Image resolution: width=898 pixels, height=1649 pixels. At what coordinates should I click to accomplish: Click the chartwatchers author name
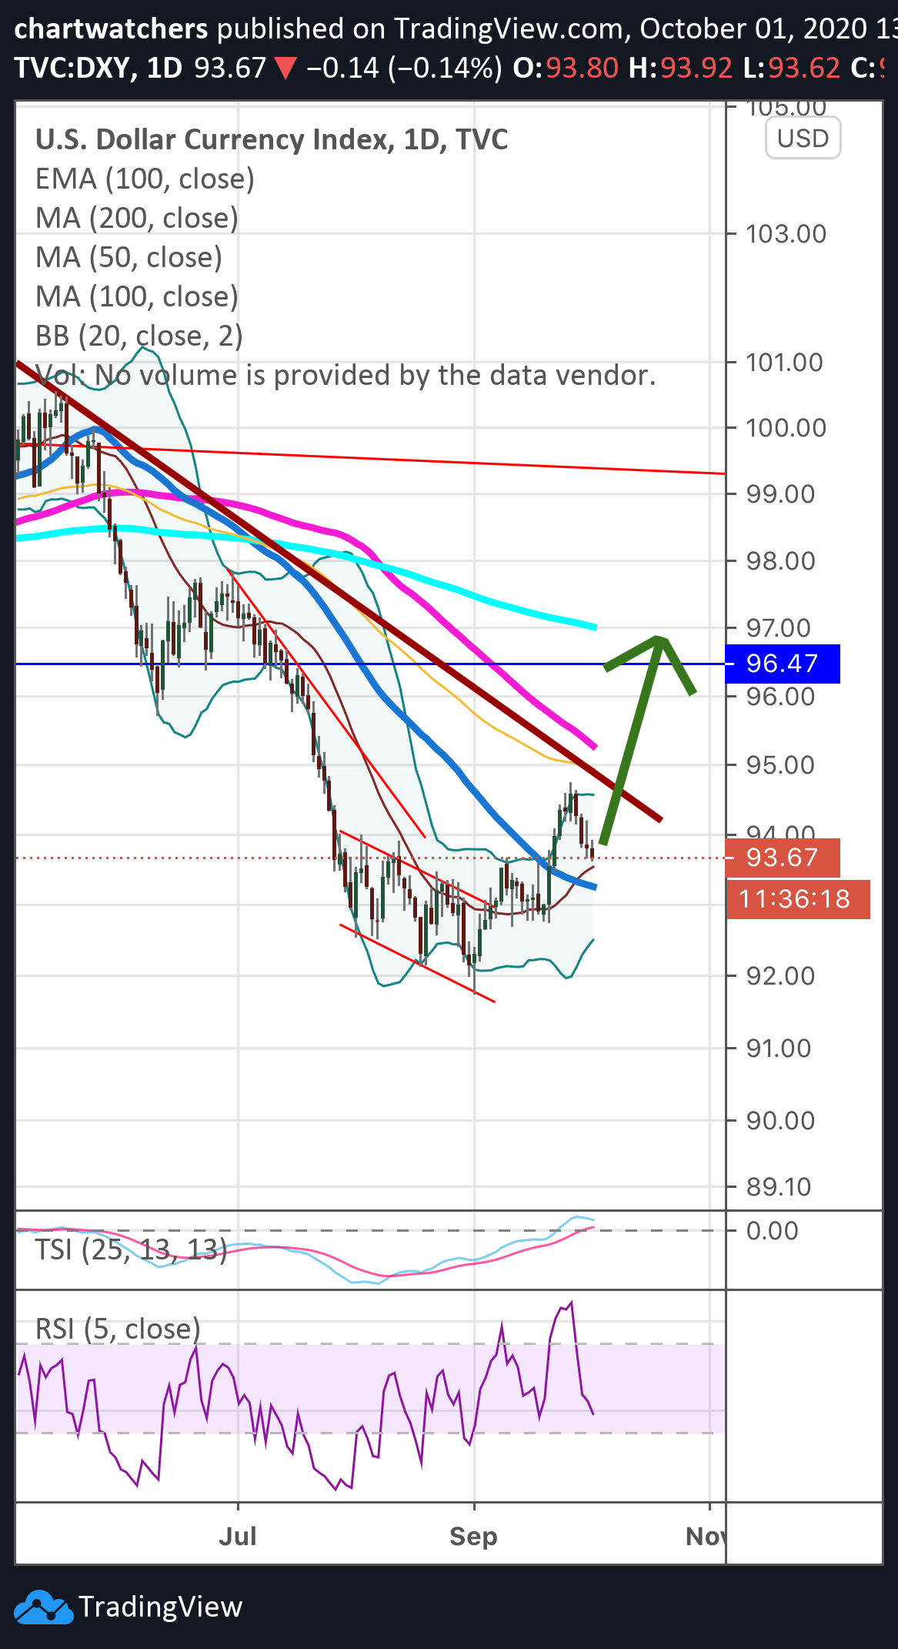point(111,28)
